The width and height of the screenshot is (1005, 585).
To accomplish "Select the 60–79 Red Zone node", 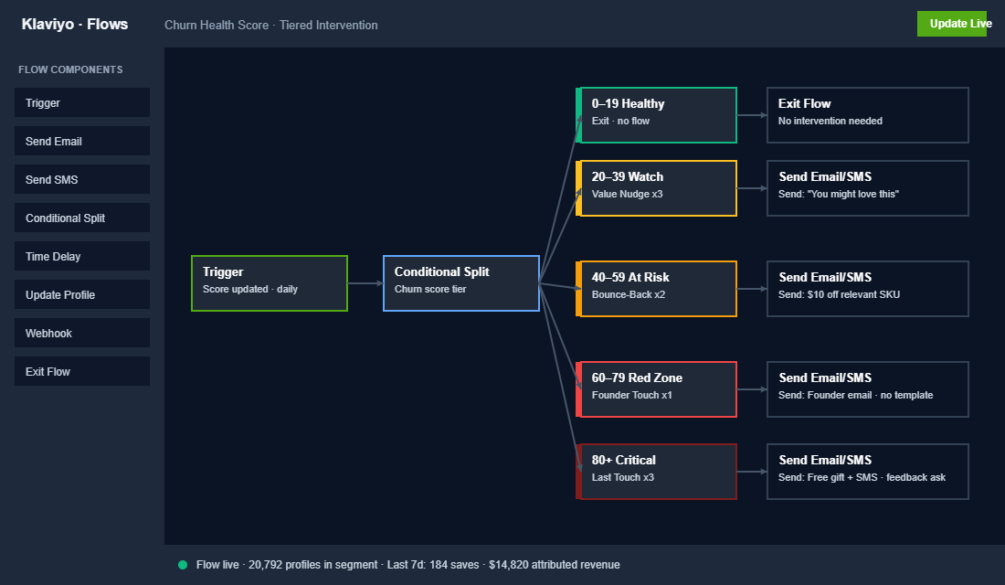I will click(x=656, y=389).
